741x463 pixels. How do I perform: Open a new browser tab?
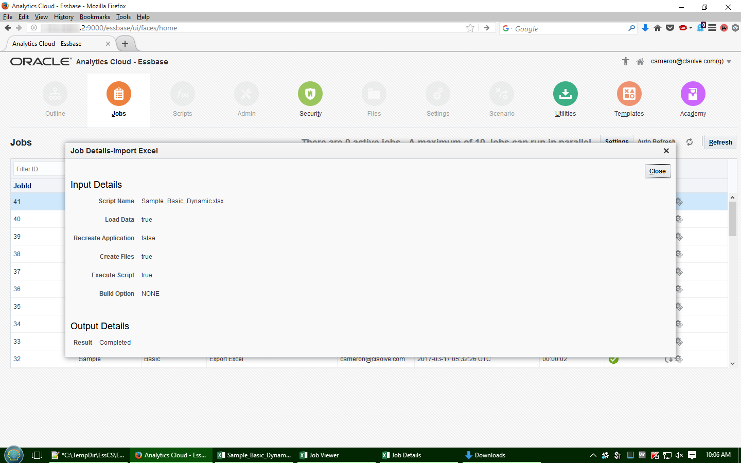pyautogui.click(x=125, y=44)
